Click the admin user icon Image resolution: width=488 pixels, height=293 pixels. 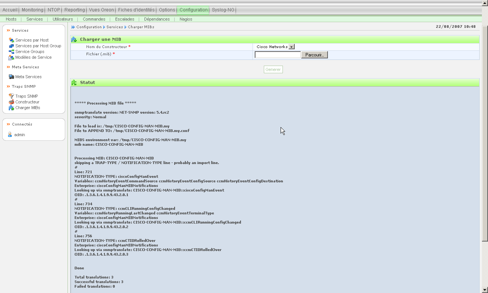click(x=10, y=135)
